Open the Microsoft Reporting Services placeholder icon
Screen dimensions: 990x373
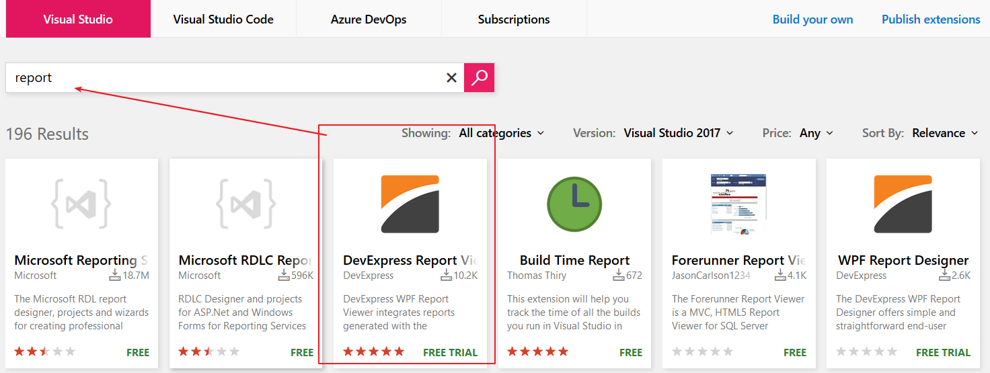81,204
